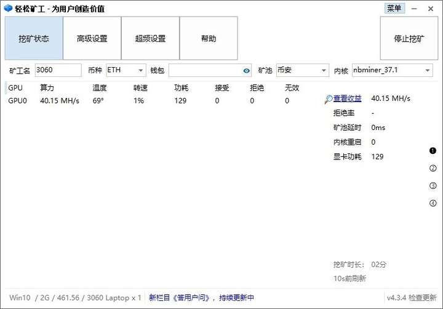443x309 pixels.
Task: Click 新栏目《答用户问》link in status bar
Action: point(201,297)
